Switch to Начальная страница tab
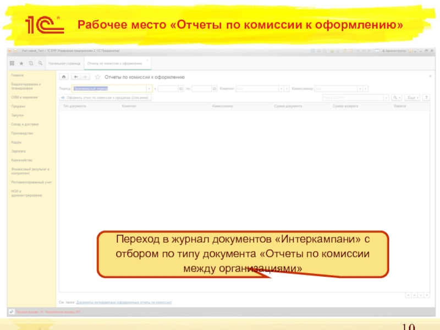The height and width of the screenshot is (330, 440). [64, 64]
